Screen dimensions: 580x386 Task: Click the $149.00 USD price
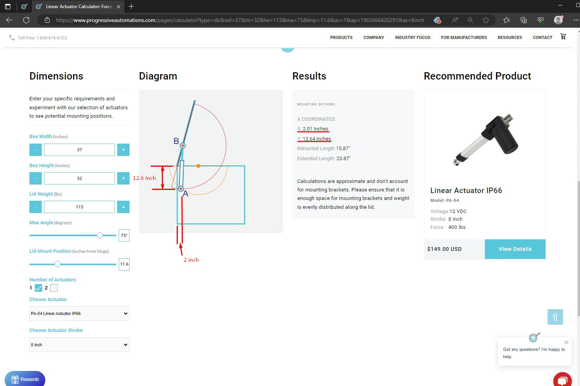(444, 249)
